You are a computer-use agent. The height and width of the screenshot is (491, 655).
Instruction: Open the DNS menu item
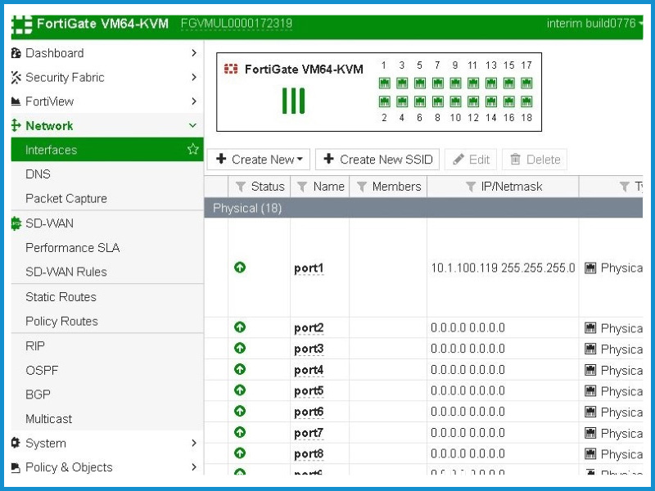pos(38,174)
